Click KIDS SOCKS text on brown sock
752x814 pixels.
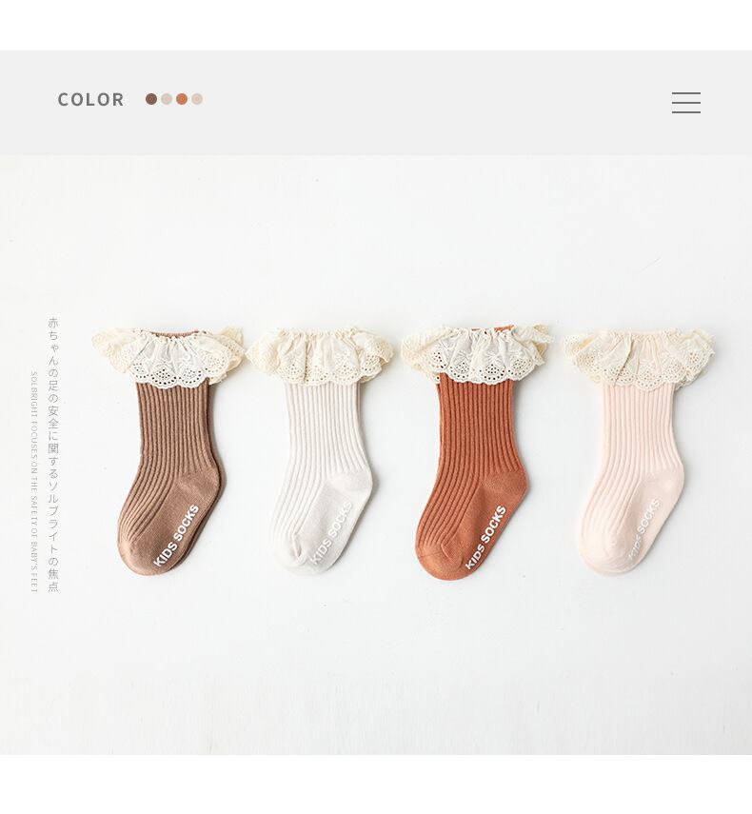point(175,535)
